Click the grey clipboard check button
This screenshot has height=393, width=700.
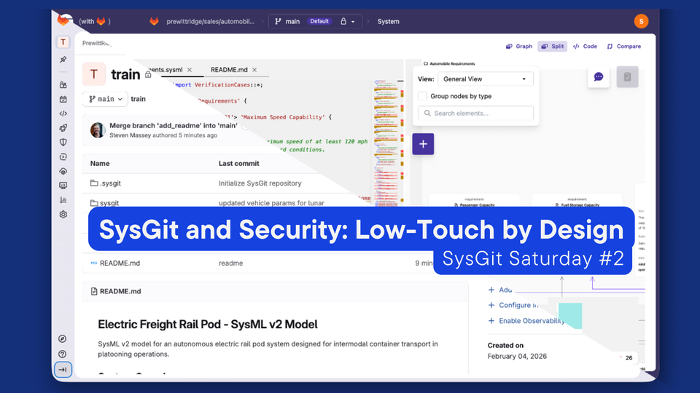tap(627, 76)
